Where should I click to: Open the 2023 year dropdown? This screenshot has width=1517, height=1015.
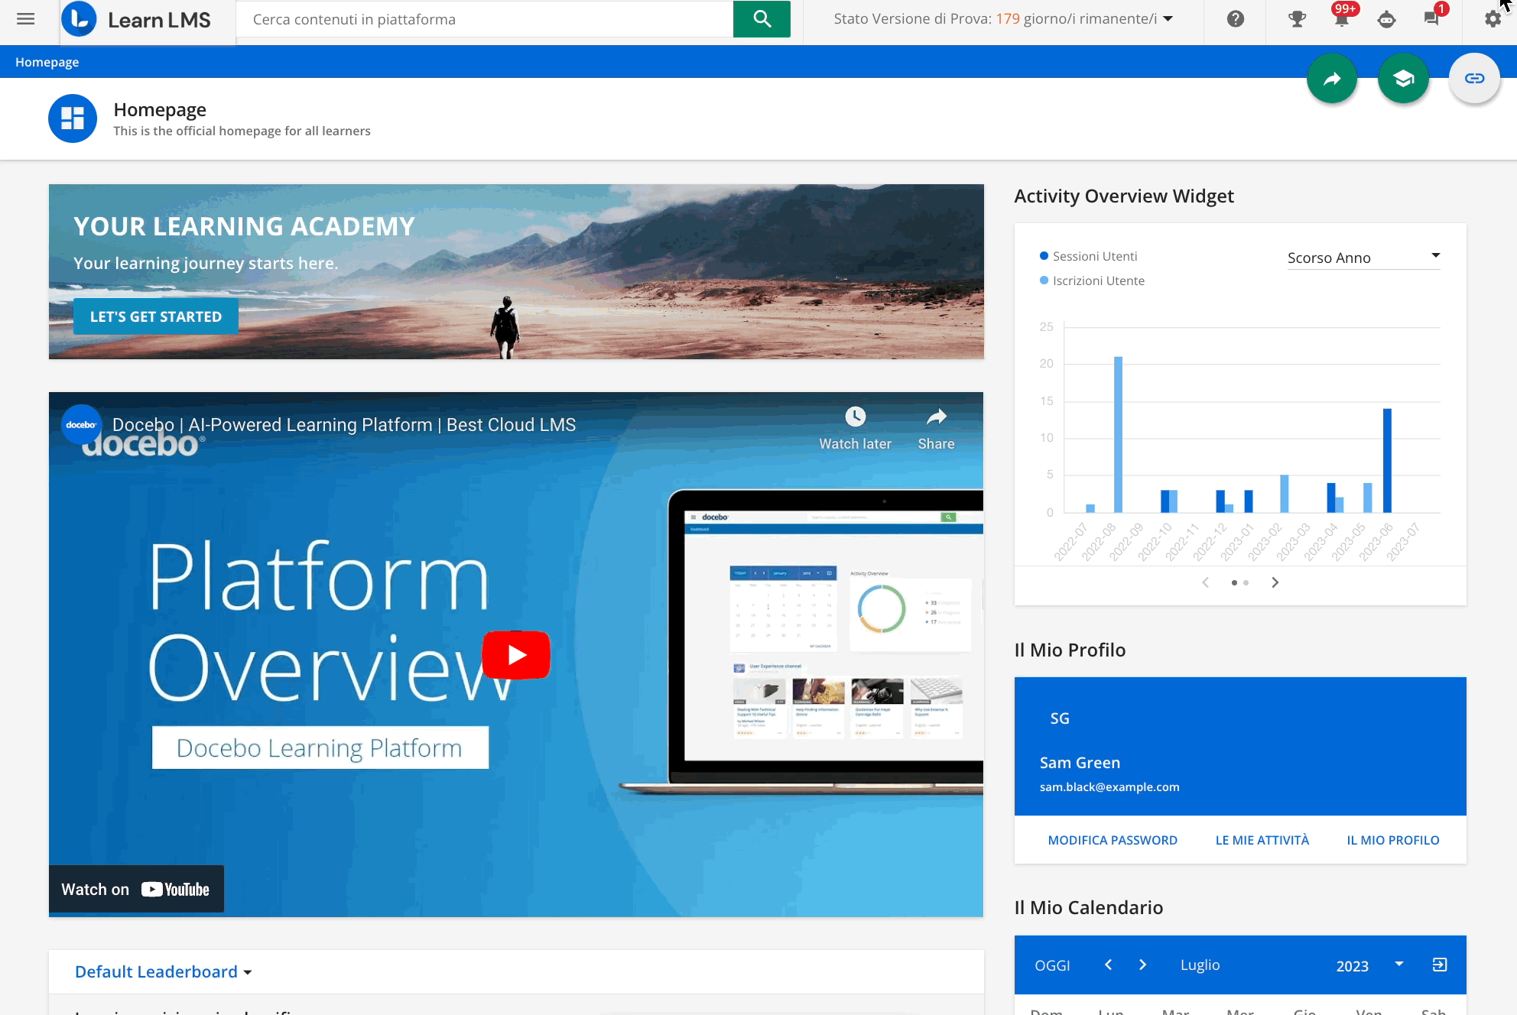[1370, 965]
